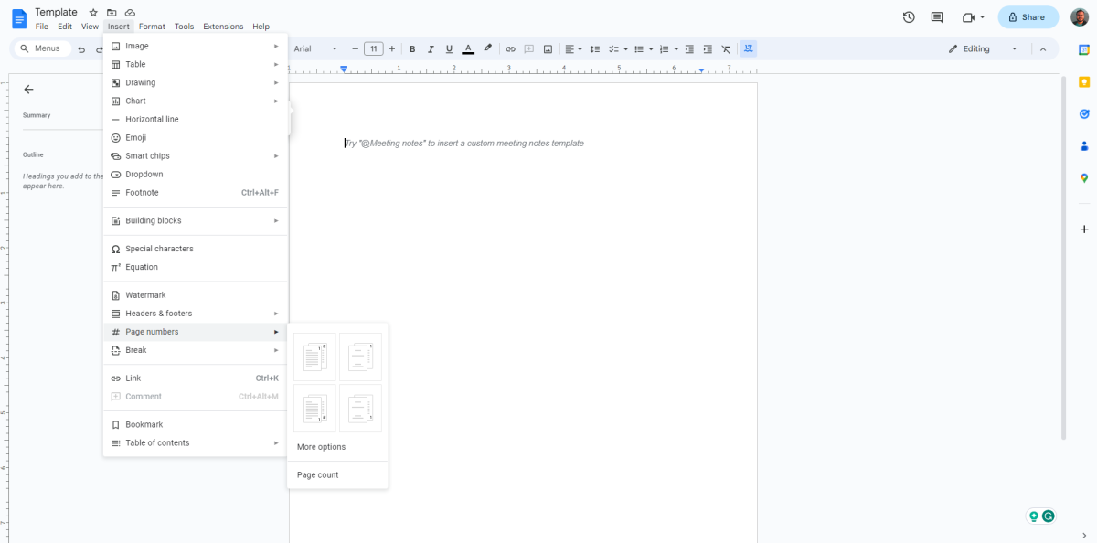Viewport: 1097px width, 543px height.
Task: Select header page numbers from first page
Action: [x=314, y=357]
